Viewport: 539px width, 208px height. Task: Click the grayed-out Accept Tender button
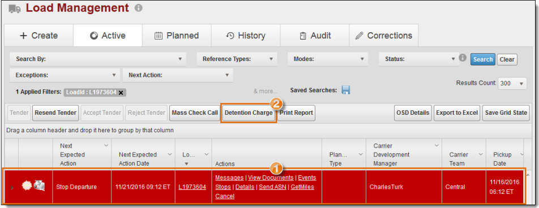pos(102,112)
